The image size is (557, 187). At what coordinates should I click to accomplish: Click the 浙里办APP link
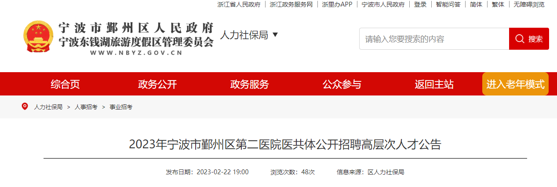[337, 4]
